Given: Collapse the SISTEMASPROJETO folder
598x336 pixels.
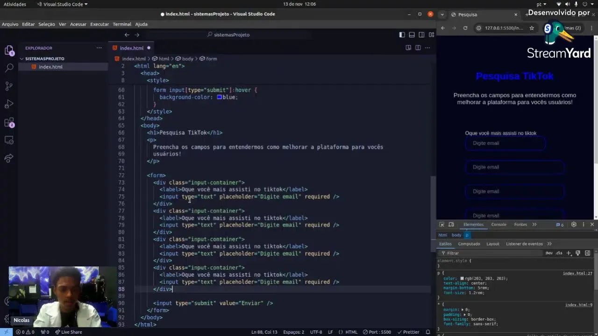Looking at the screenshot, I should [x=44, y=59].
